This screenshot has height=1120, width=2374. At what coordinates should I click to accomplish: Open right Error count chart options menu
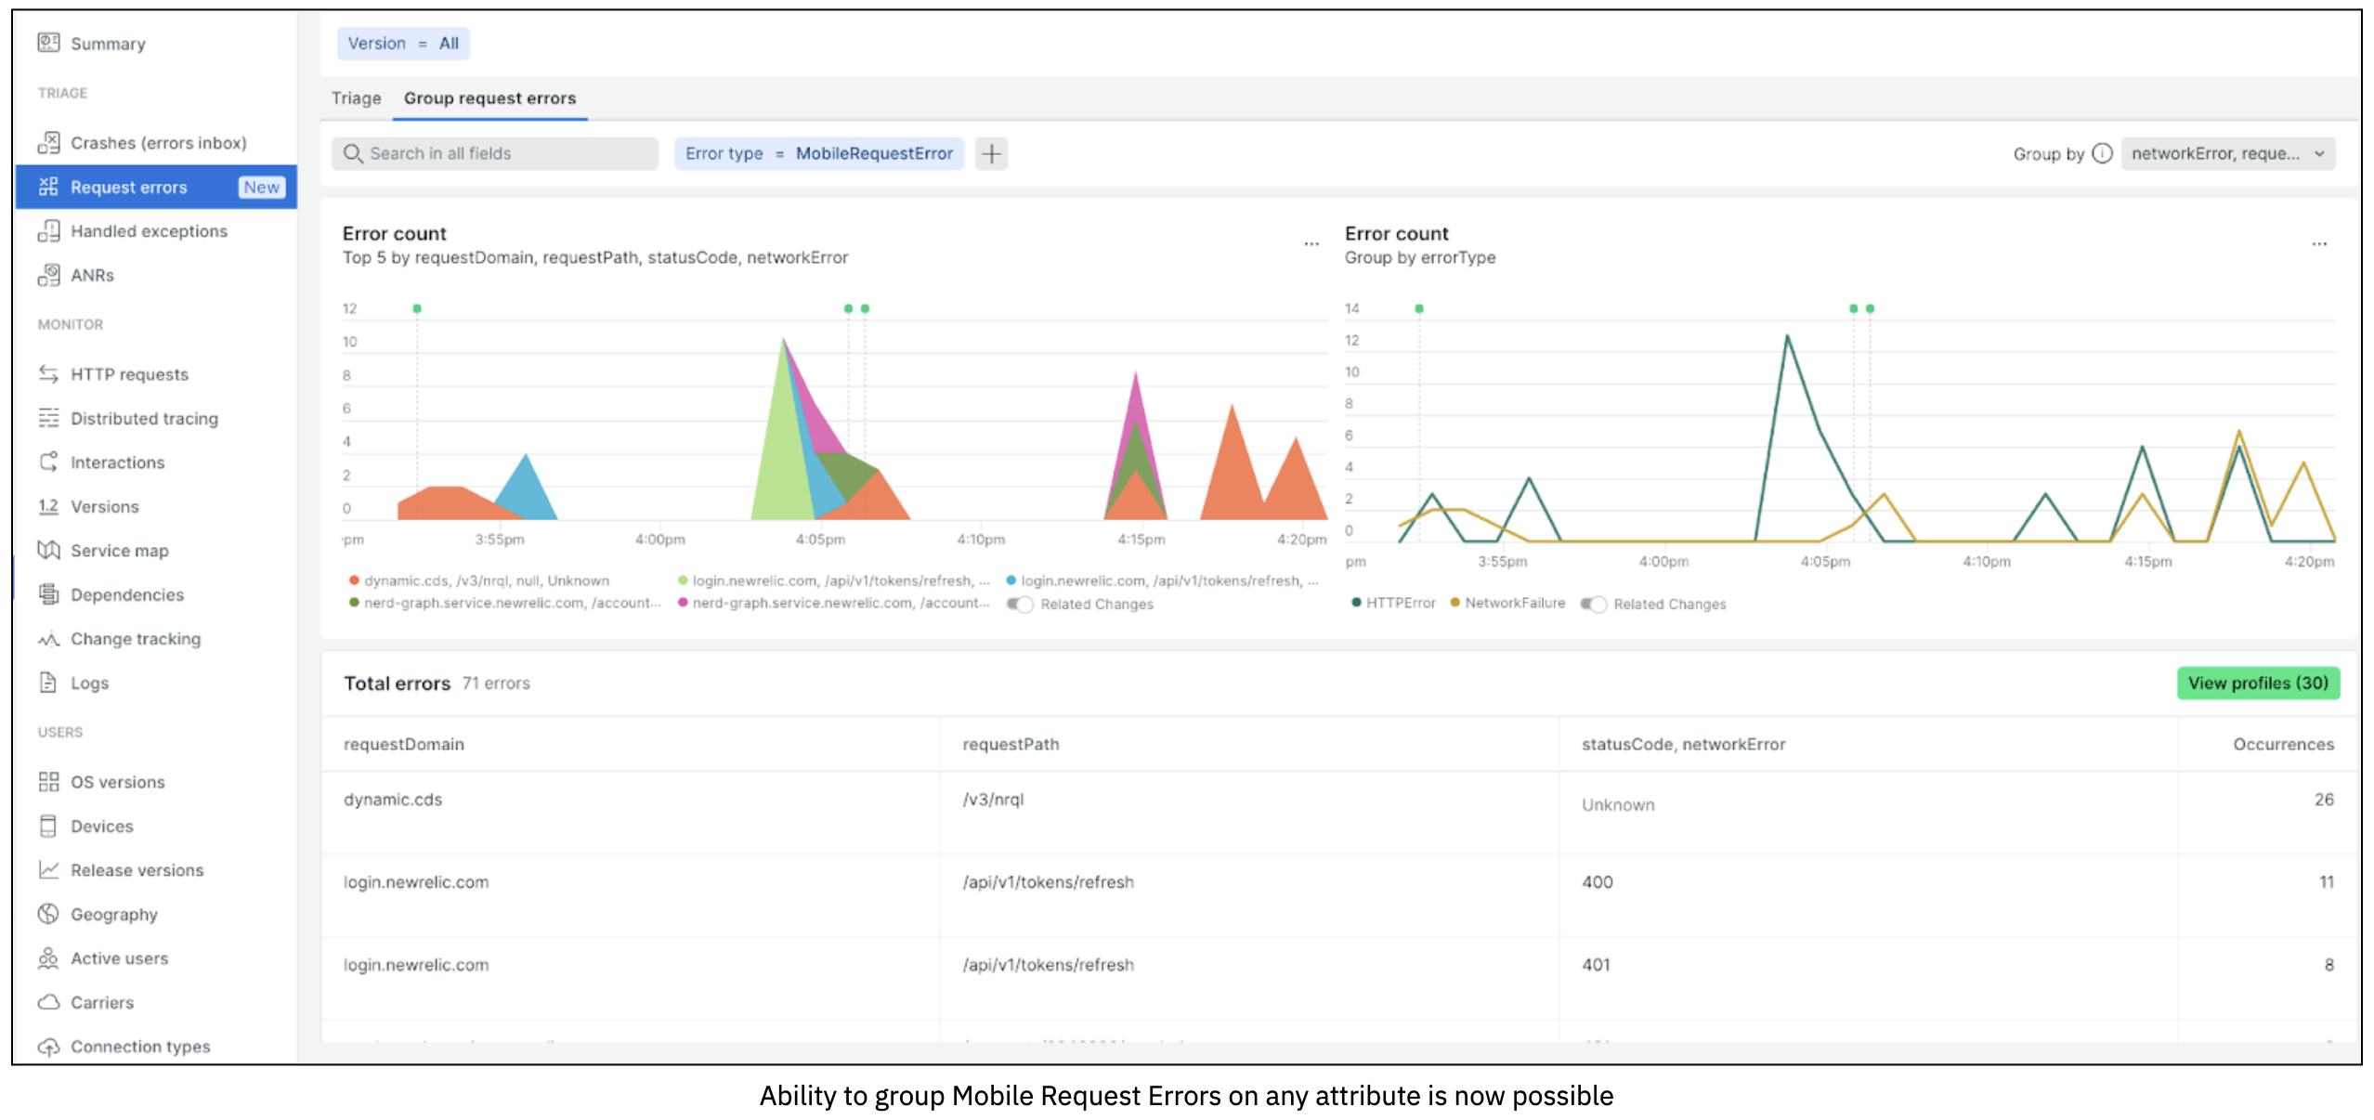(2318, 243)
